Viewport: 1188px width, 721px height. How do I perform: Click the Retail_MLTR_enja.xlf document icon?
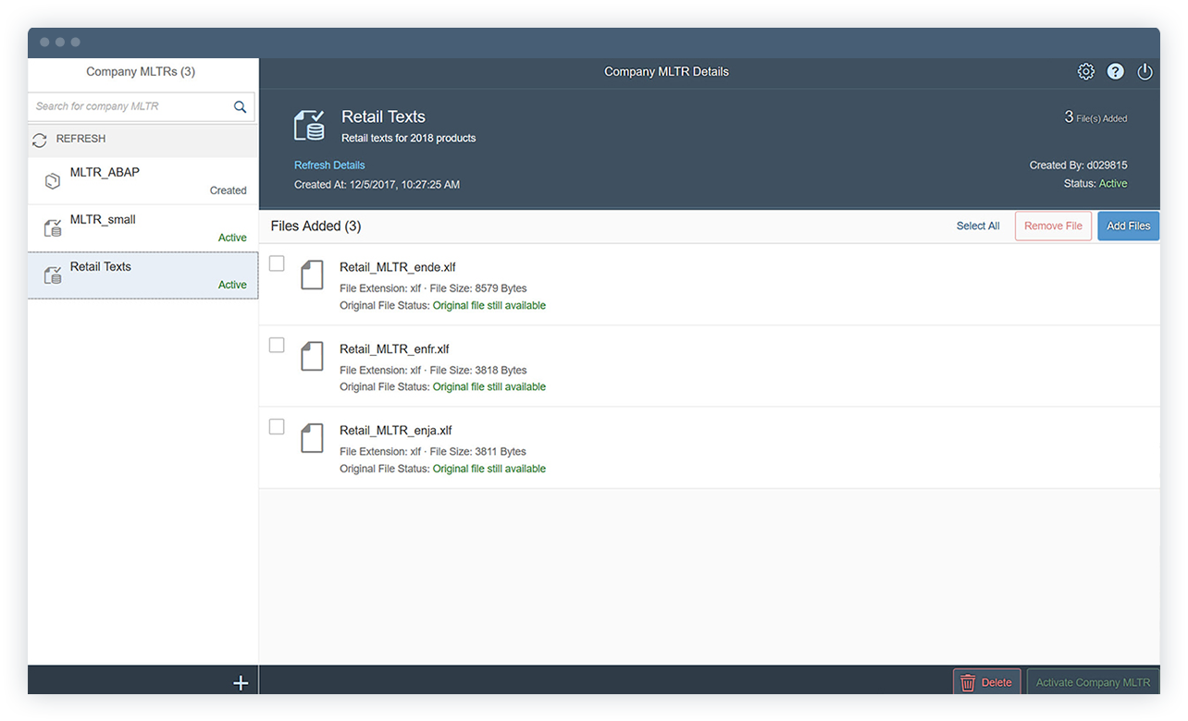coord(313,437)
